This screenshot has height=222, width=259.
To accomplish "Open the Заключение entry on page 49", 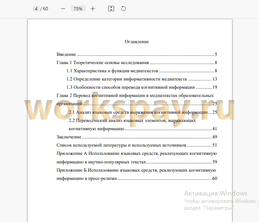I will click(137, 137).
